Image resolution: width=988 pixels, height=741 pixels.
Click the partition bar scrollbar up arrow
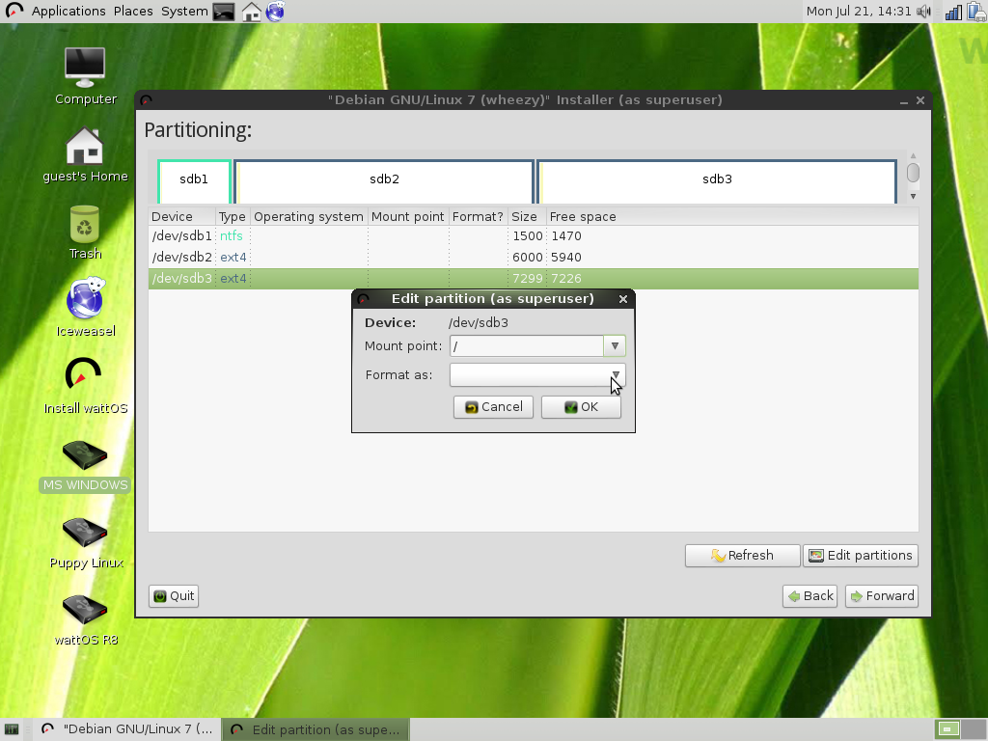pyautogui.click(x=913, y=155)
